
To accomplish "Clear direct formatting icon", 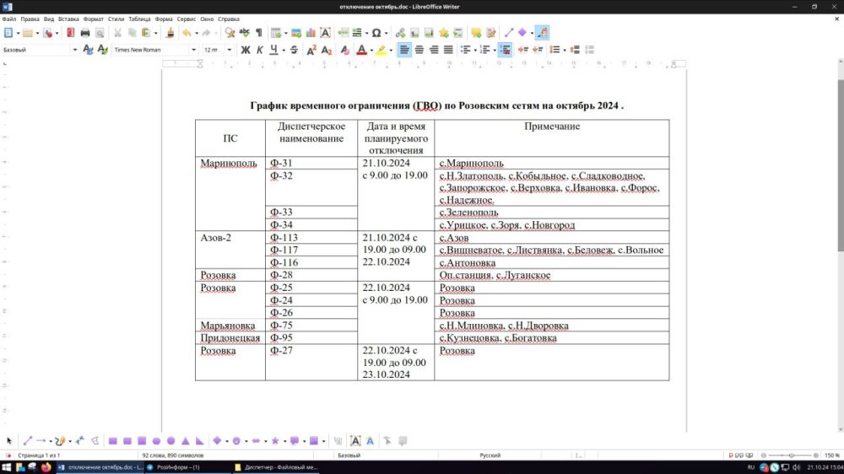I will point(344,50).
